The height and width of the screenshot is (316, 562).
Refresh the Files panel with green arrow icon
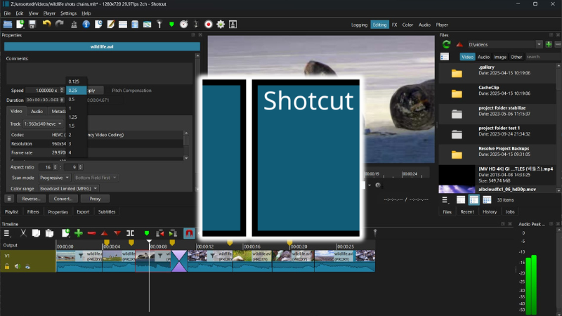pyautogui.click(x=446, y=44)
